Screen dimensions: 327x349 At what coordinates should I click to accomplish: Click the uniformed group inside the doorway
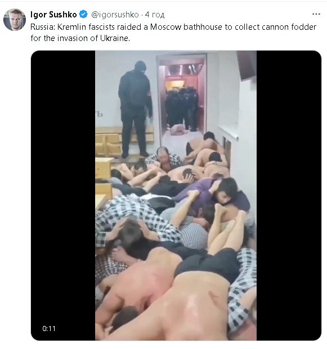pos(182,109)
